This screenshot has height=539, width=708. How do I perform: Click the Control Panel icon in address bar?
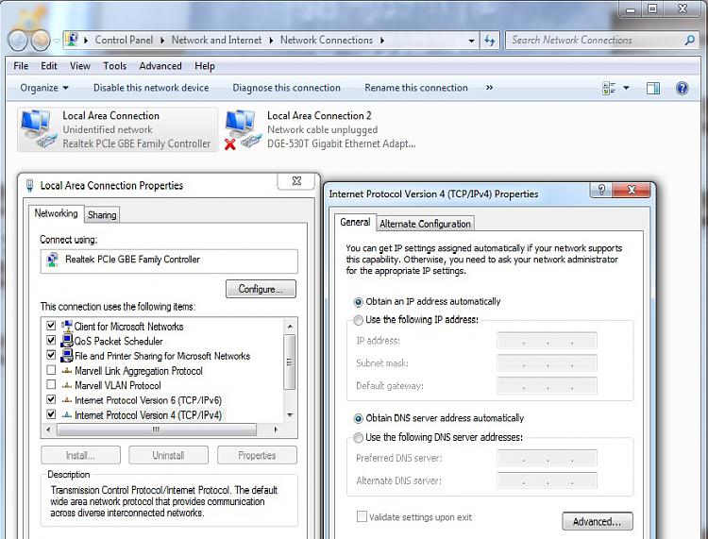pyautogui.click(x=72, y=40)
